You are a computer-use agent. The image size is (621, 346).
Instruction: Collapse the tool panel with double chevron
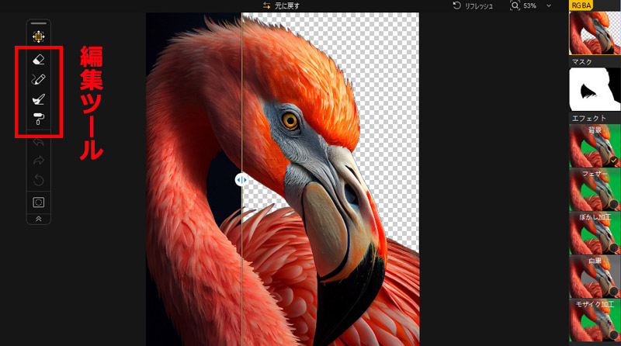click(x=38, y=219)
